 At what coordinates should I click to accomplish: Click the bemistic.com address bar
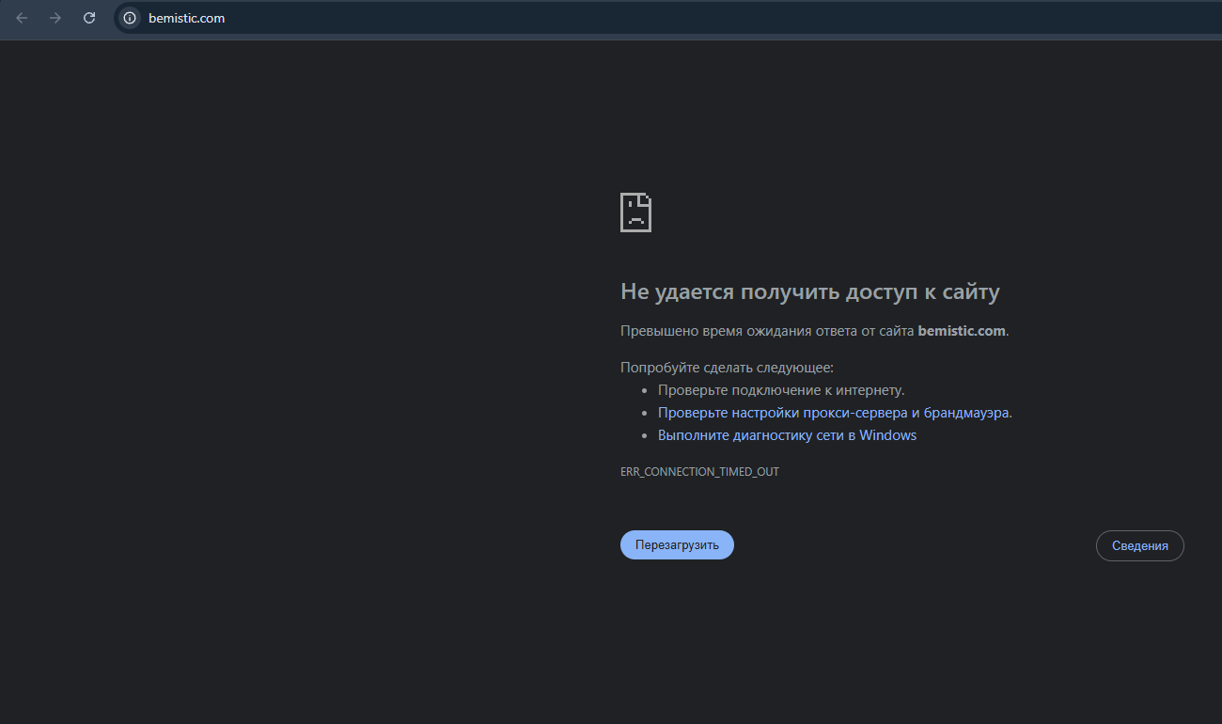667,18
